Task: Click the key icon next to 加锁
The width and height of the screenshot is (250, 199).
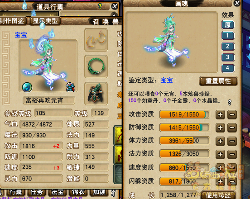Action: click(x=113, y=193)
